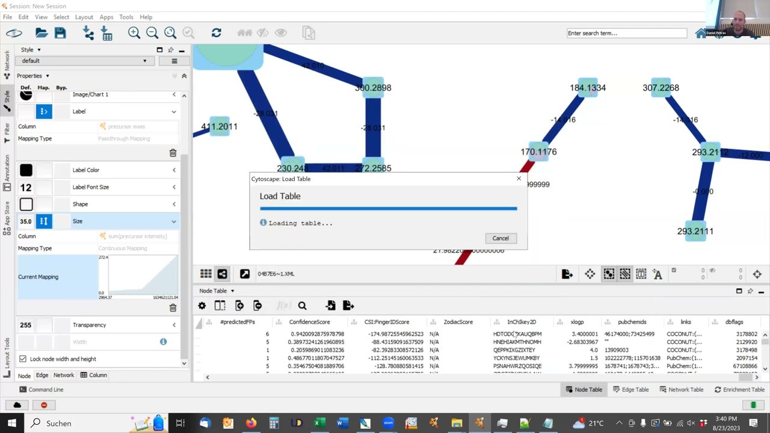Viewport: 770px width, 433px height.
Task: Open the style options hamburger menu
Action: coord(174,61)
